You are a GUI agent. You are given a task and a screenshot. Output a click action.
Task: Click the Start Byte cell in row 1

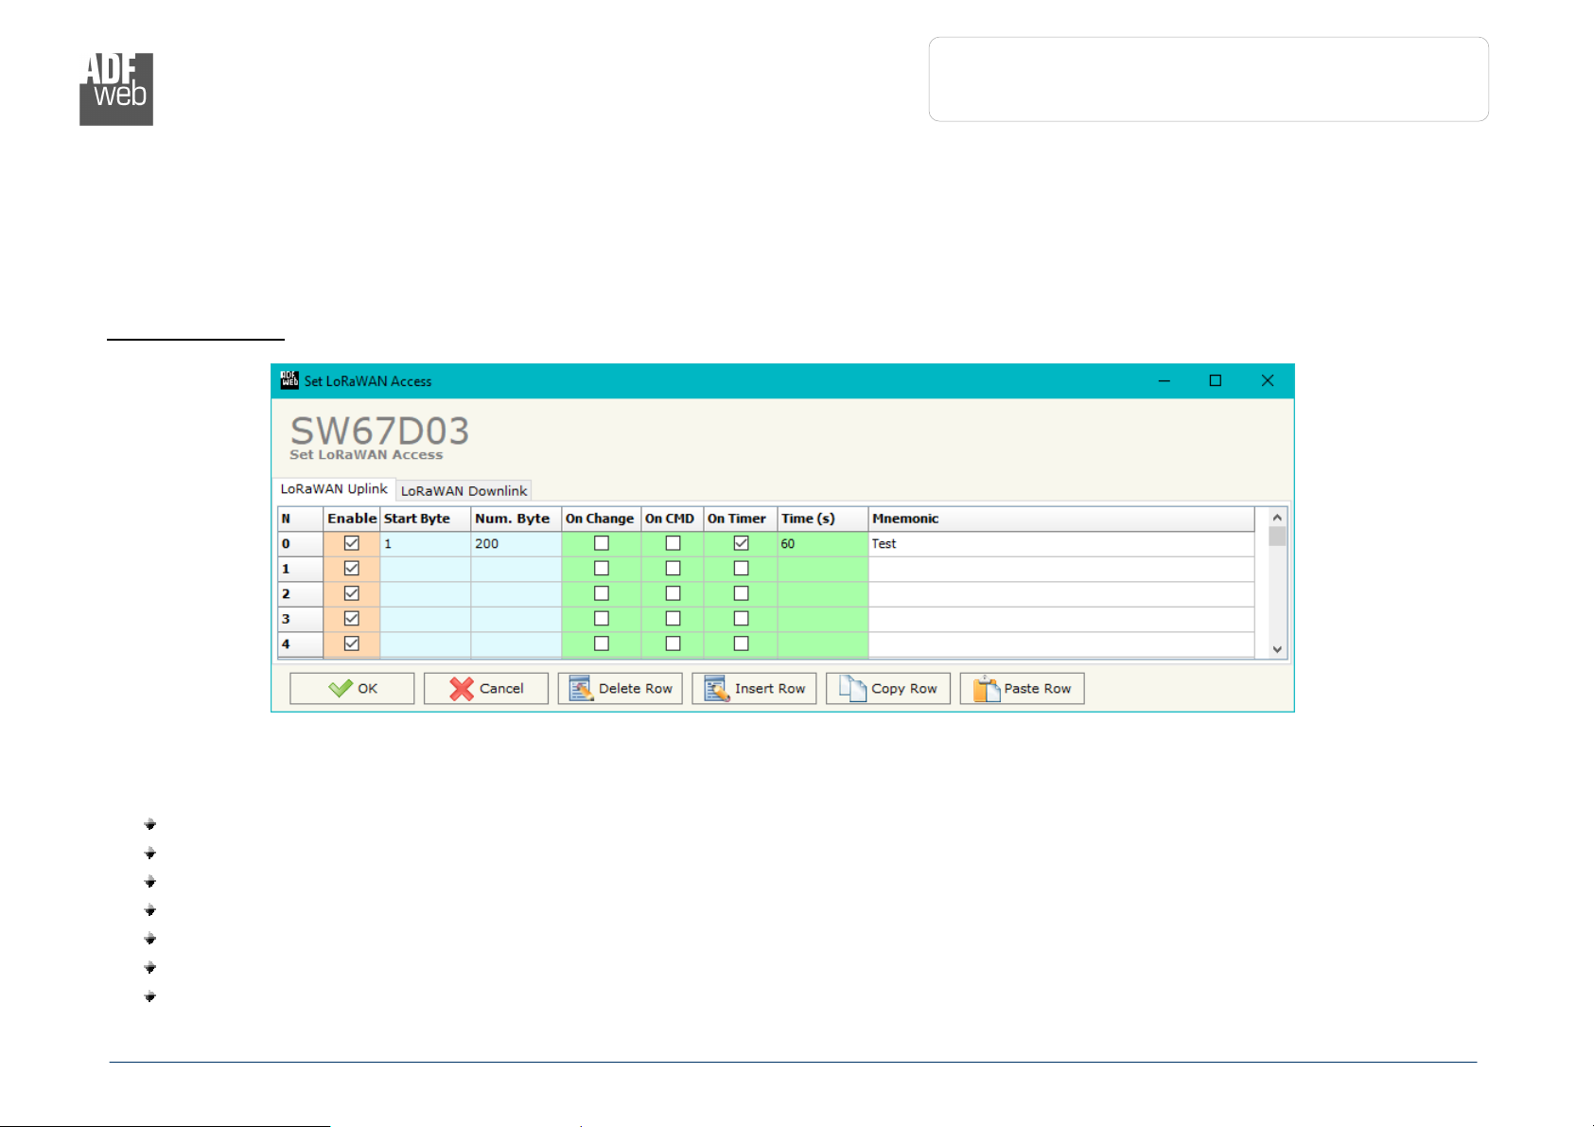[x=426, y=569]
